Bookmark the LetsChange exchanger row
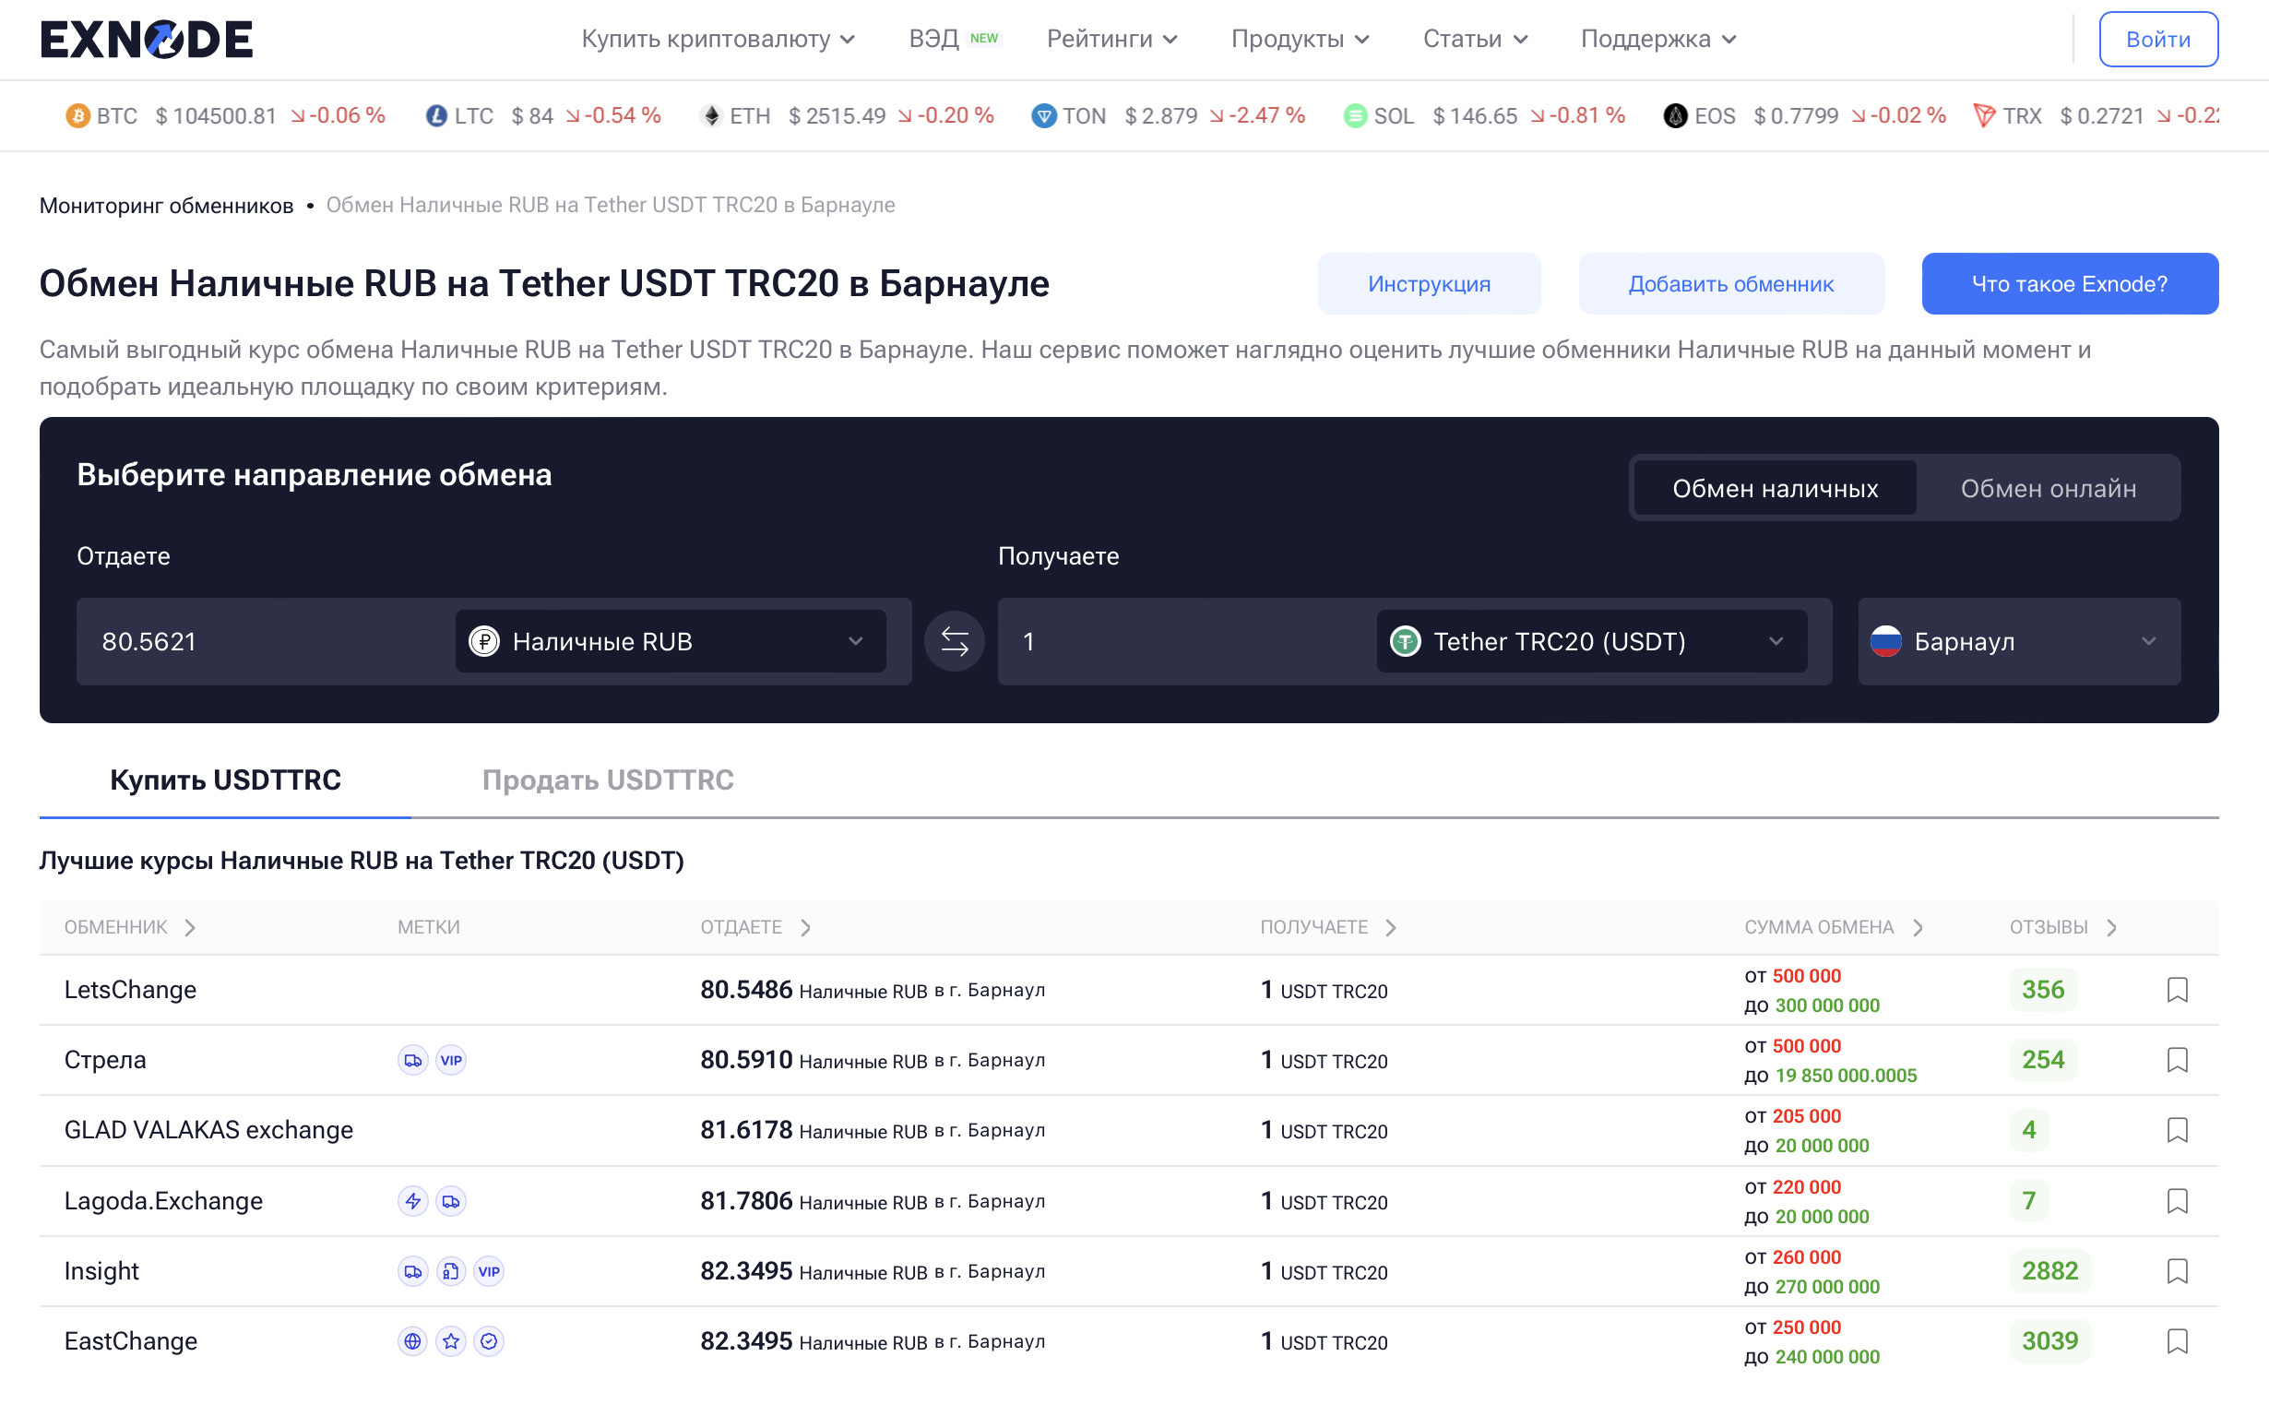Viewport: 2269px width, 1428px height. (x=2176, y=990)
